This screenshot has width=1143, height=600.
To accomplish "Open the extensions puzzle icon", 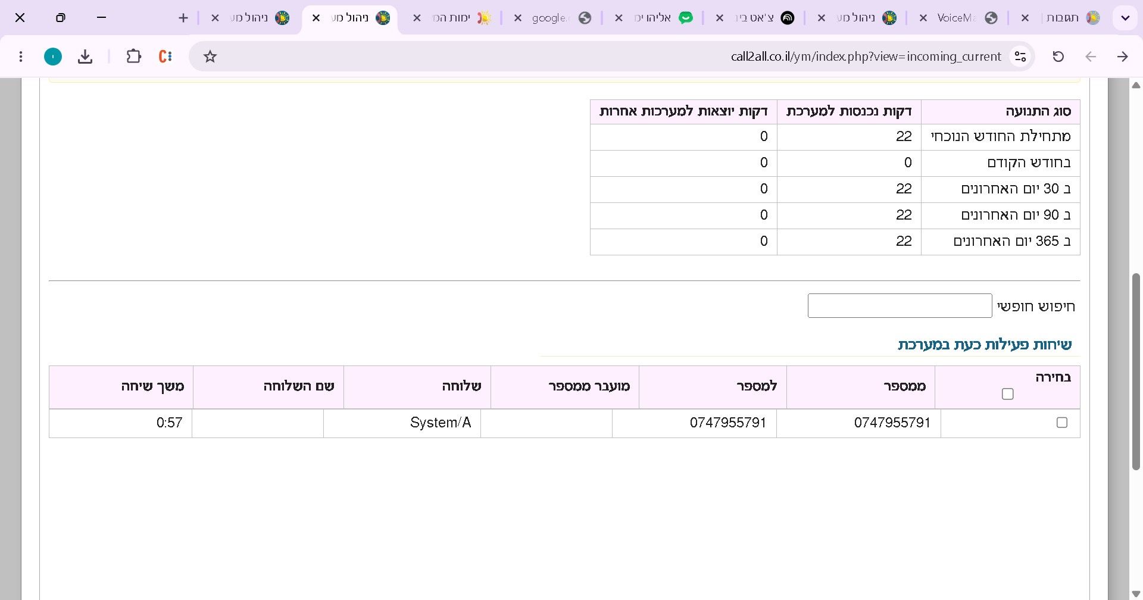I will 133,57.
